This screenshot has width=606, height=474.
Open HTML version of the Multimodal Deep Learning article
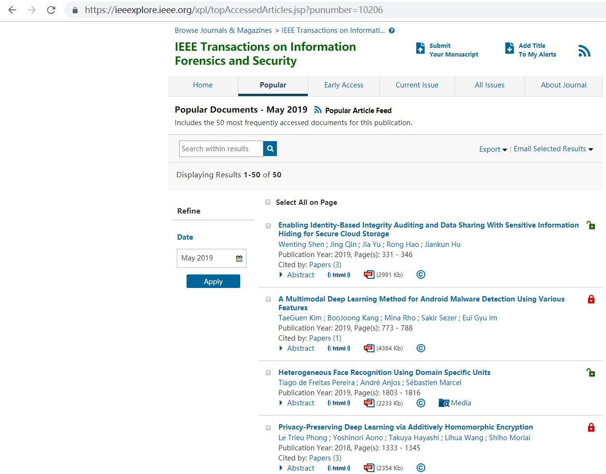[339, 348]
